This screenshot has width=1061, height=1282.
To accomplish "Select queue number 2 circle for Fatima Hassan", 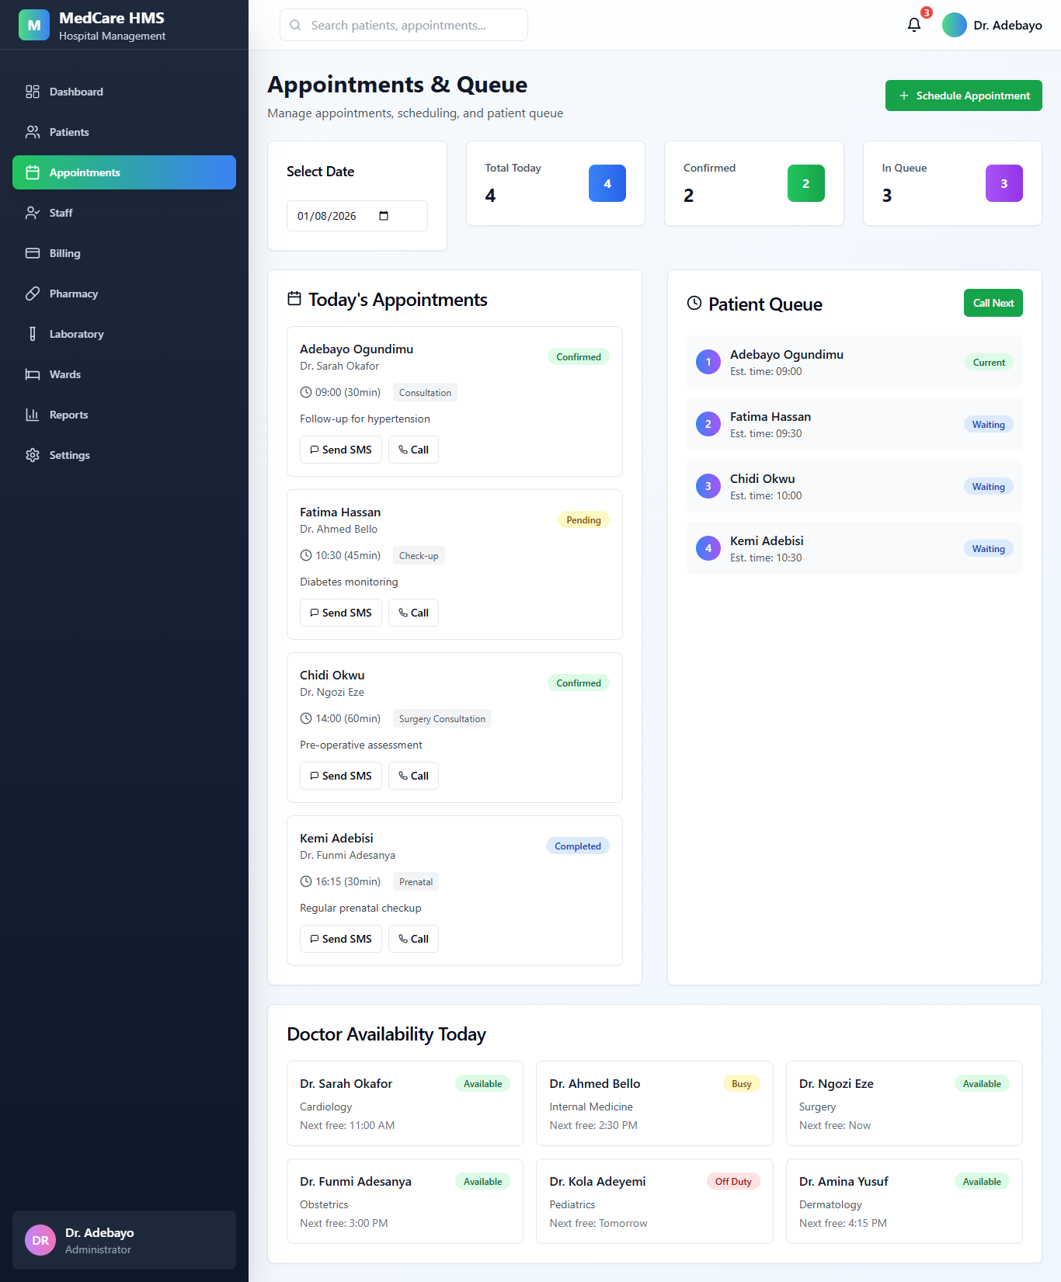I will pyautogui.click(x=708, y=424).
